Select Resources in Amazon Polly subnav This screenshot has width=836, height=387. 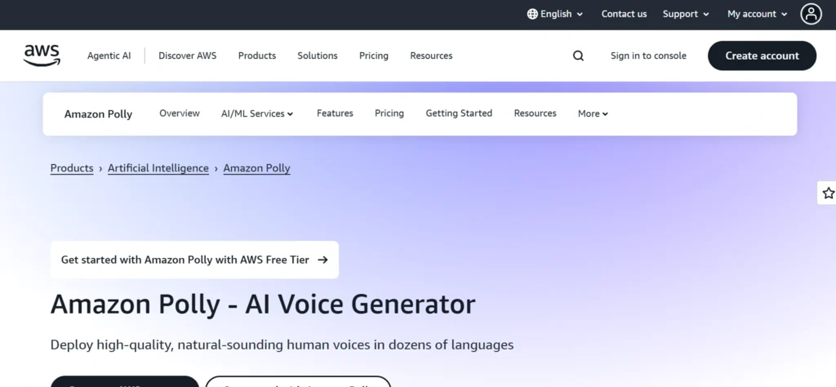[x=536, y=113]
